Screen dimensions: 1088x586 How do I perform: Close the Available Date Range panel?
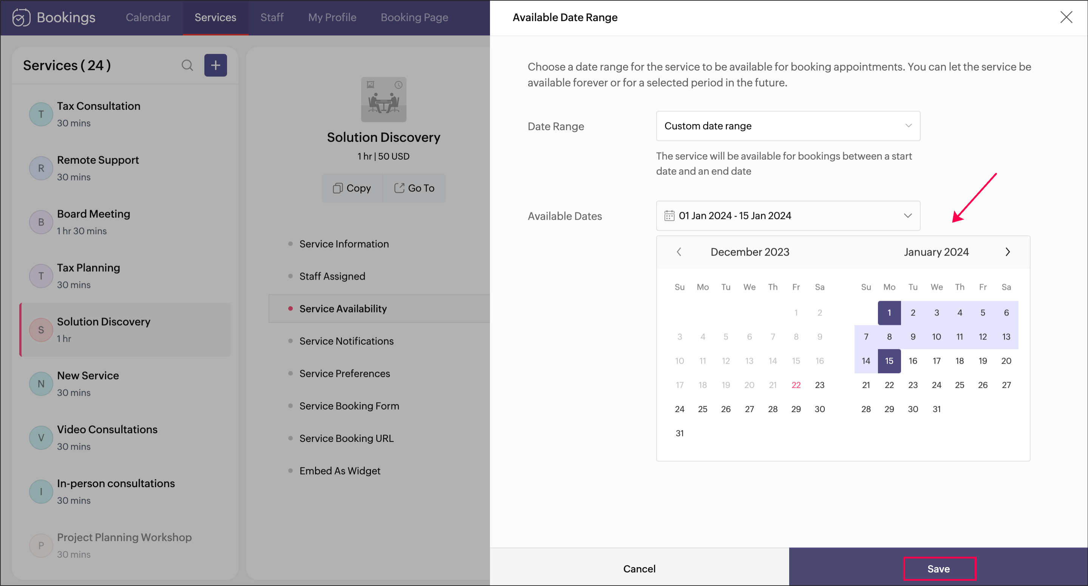pos(1066,17)
